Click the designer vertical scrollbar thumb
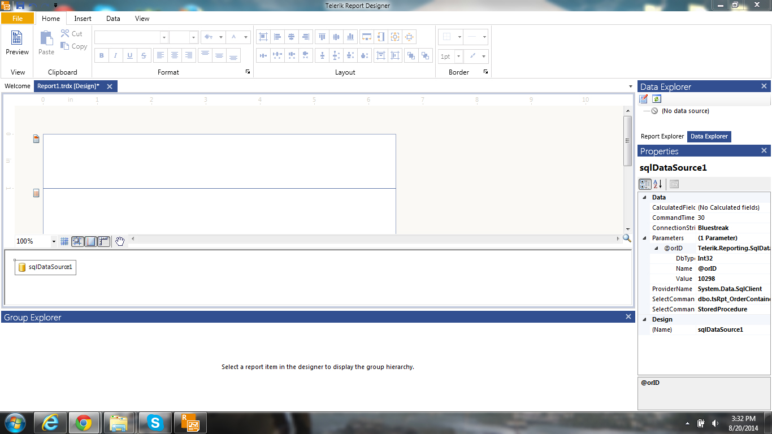 coord(627,141)
